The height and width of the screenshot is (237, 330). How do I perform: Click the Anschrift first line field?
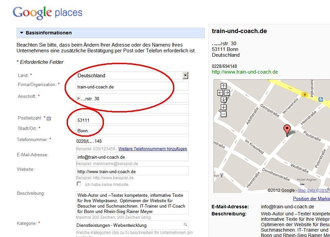[x=132, y=98]
